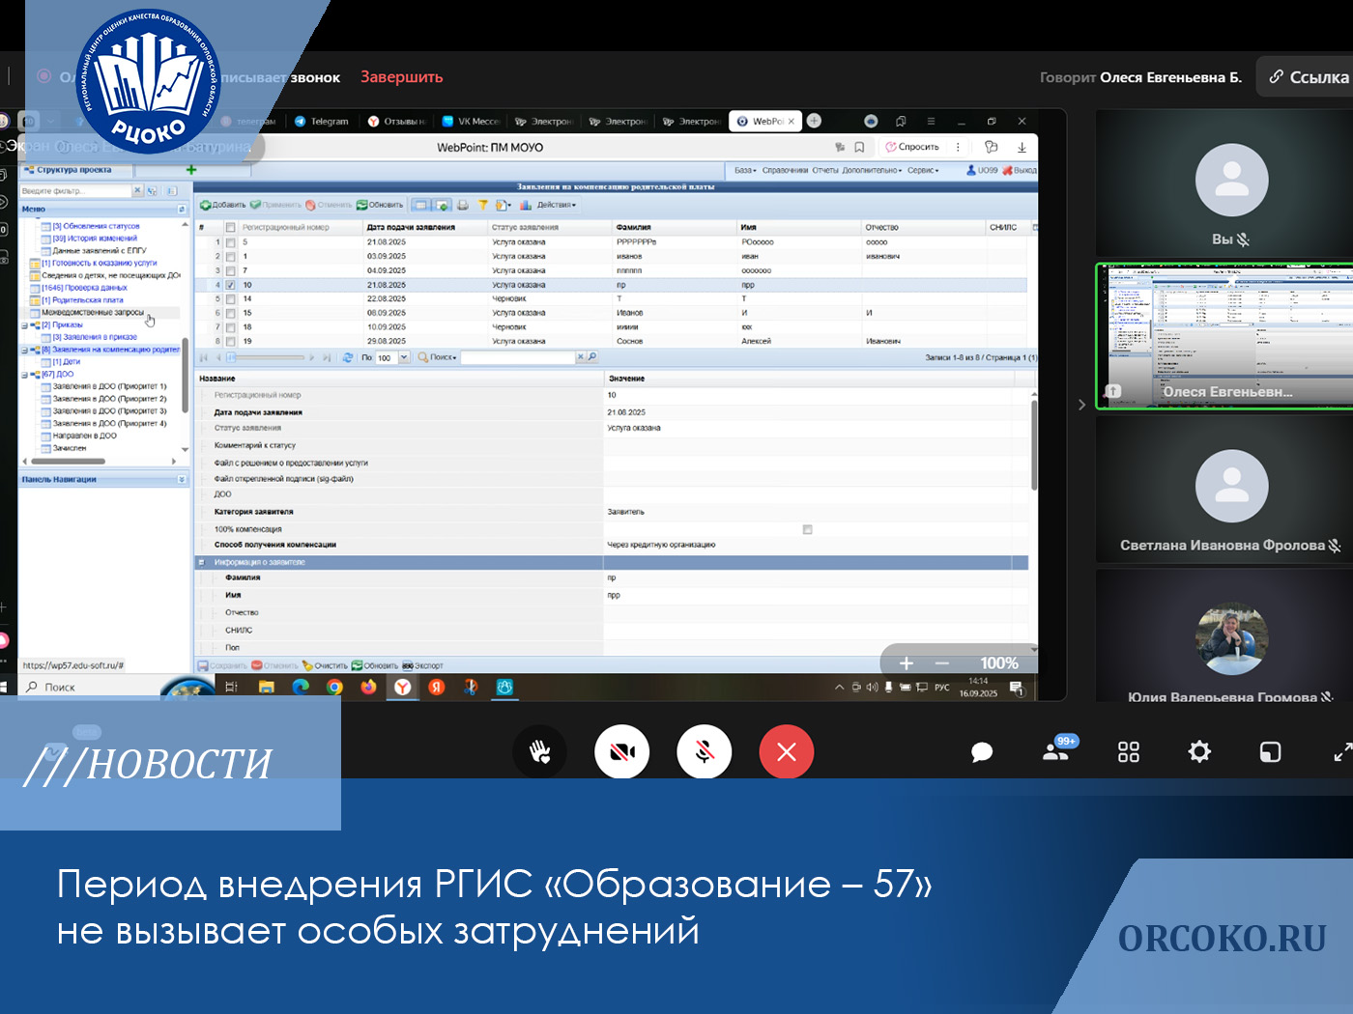
Task: Collapse the Приказы tree node
Action: pyautogui.click(x=25, y=325)
